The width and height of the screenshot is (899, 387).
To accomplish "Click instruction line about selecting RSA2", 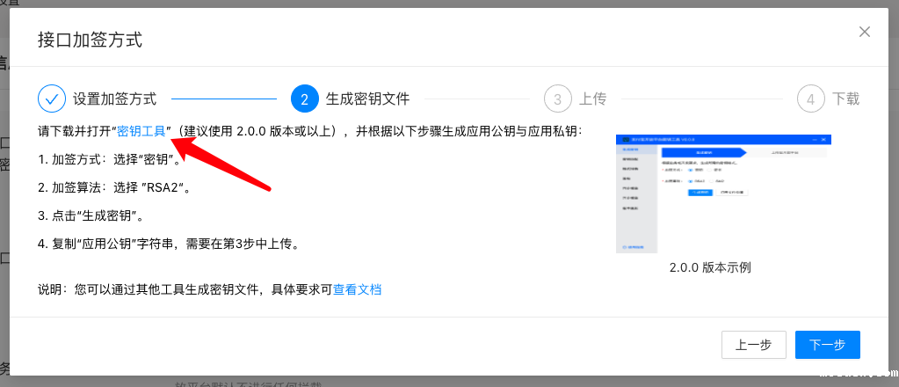I will (114, 187).
